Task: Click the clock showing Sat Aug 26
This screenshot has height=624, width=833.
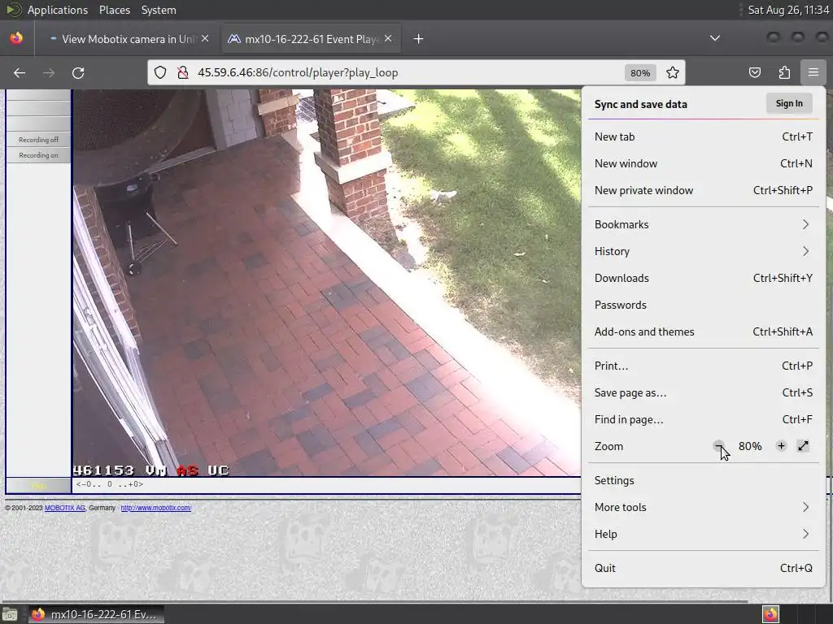Action: click(x=788, y=10)
